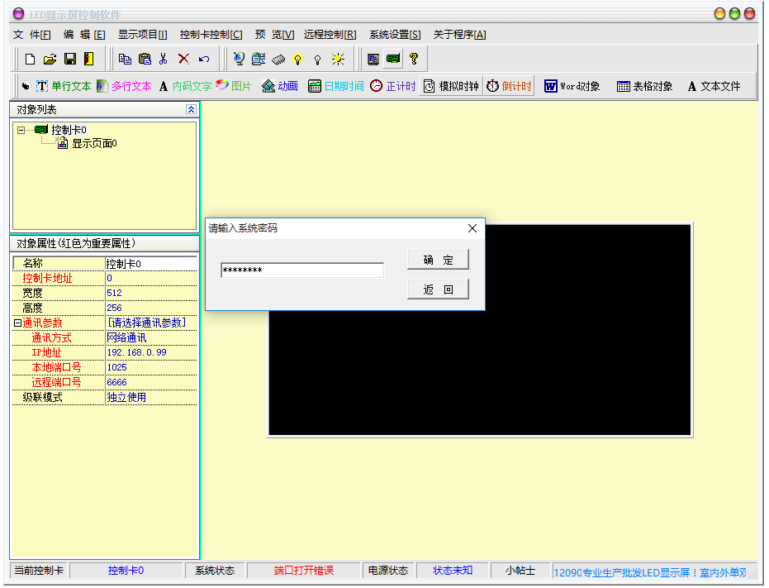Click the brightness adjustment sun icon

click(336, 59)
